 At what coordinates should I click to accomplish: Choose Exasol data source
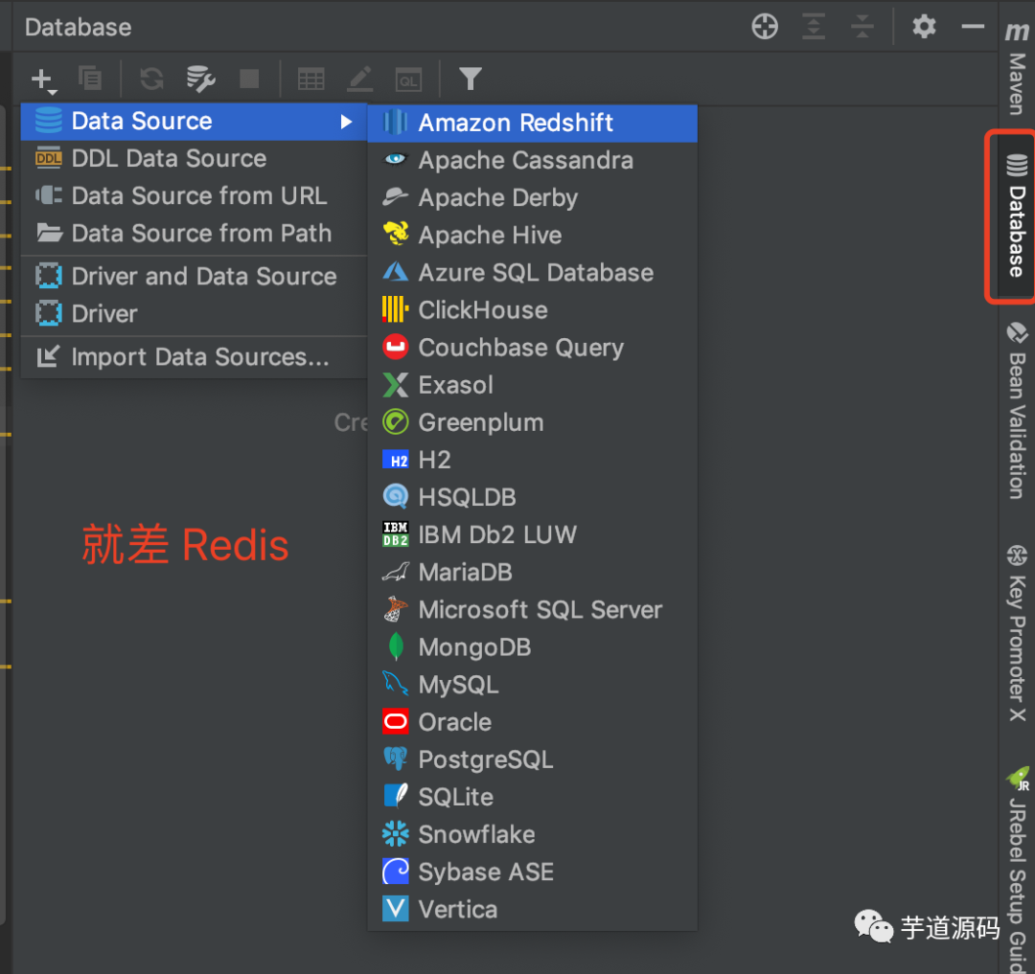(532, 385)
